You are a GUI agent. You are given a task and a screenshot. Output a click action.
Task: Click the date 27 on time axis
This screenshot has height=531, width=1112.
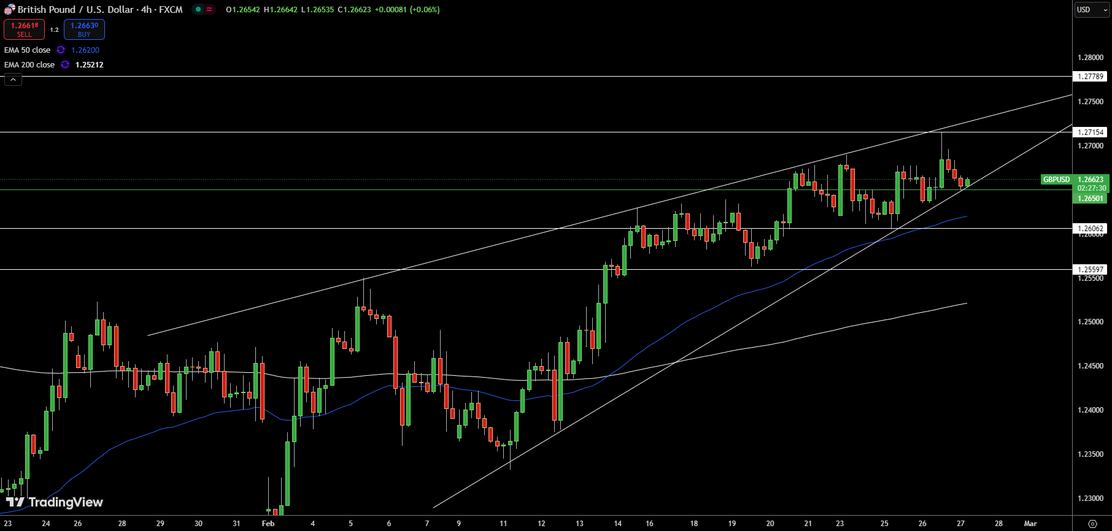[x=960, y=524]
